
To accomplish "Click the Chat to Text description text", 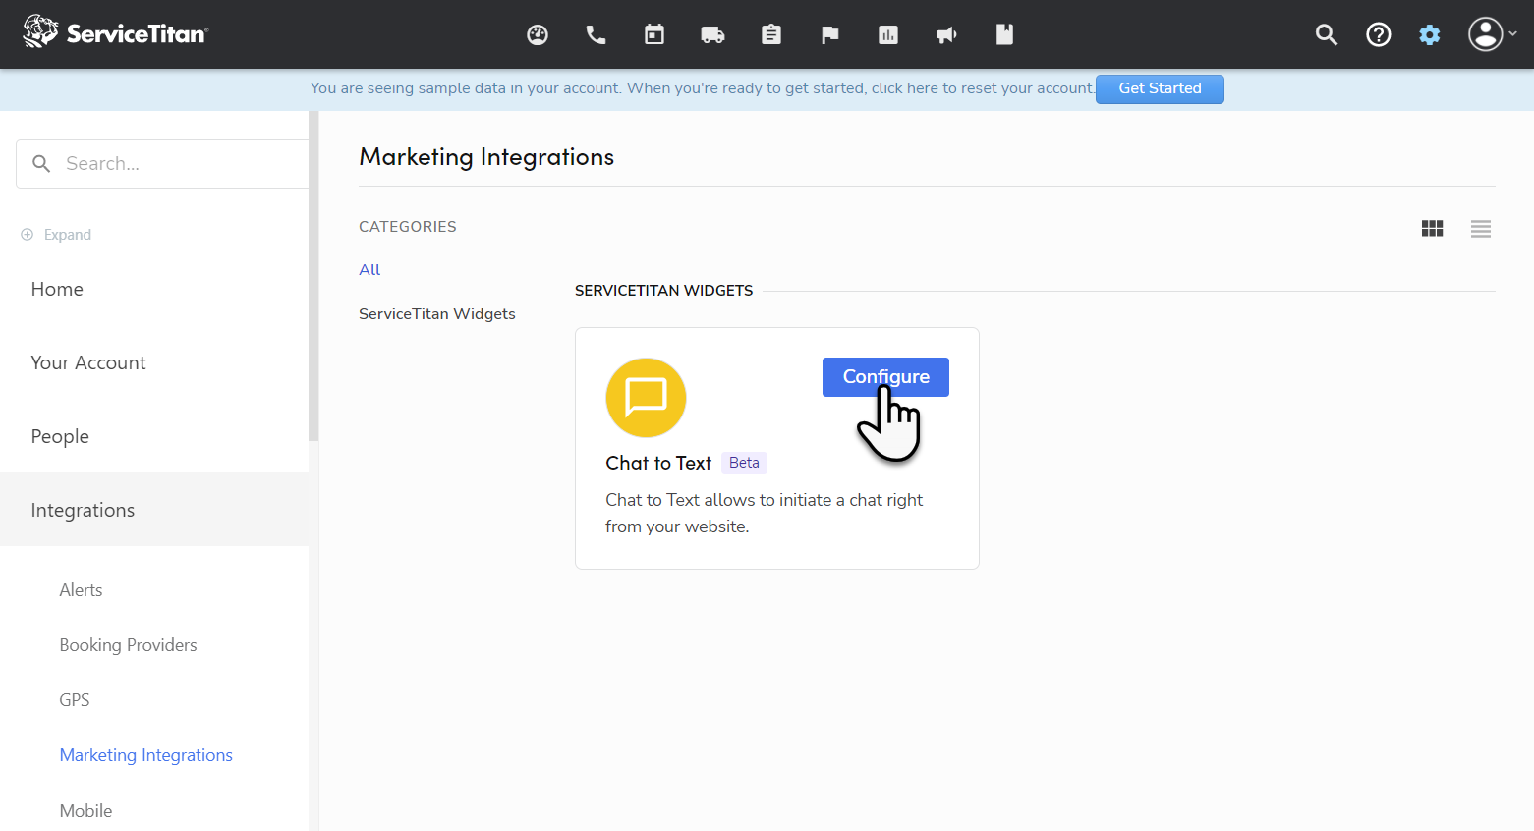I will pyautogui.click(x=764, y=513).
